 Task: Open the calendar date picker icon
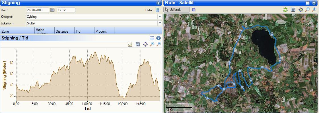[52, 10]
